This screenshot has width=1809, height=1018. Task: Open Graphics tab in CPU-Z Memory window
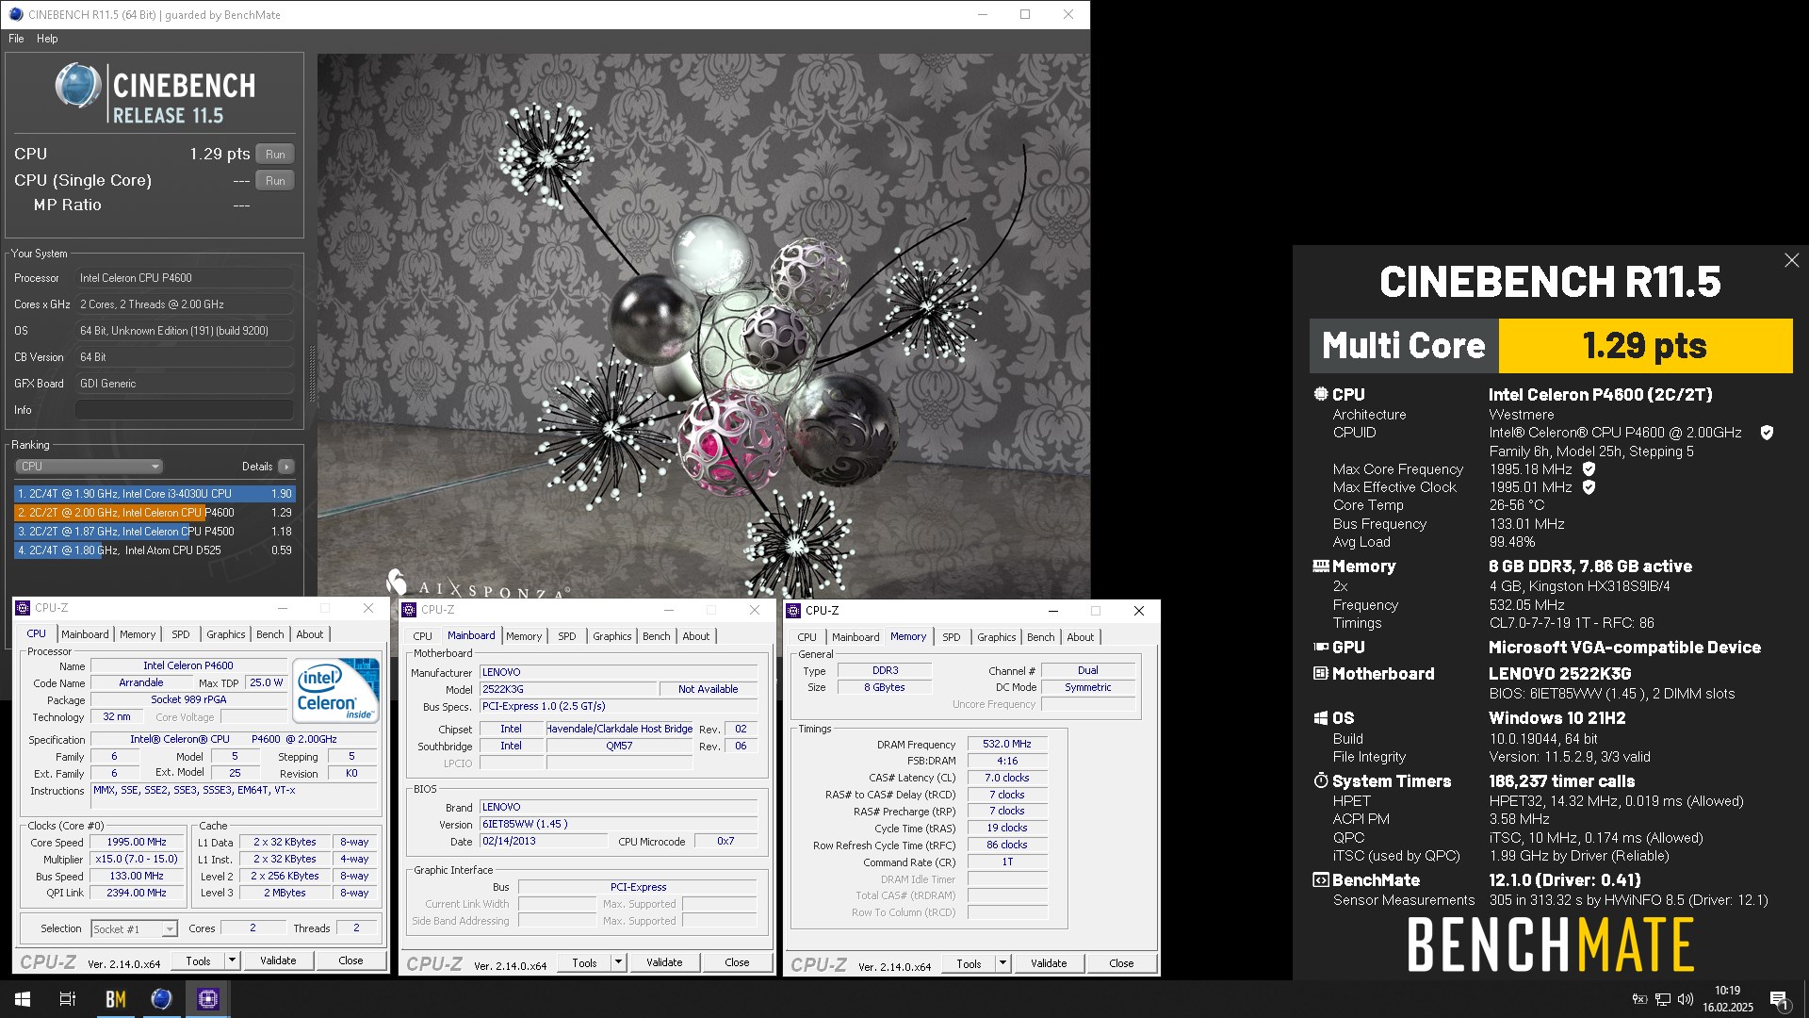[997, 637]
